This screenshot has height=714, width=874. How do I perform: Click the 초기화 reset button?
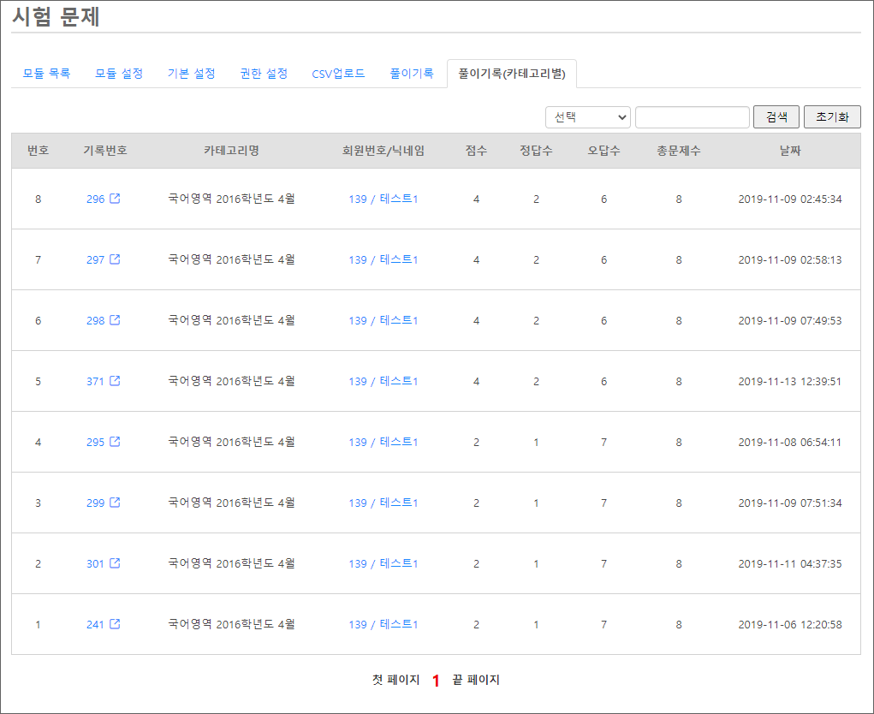point(832,117)
